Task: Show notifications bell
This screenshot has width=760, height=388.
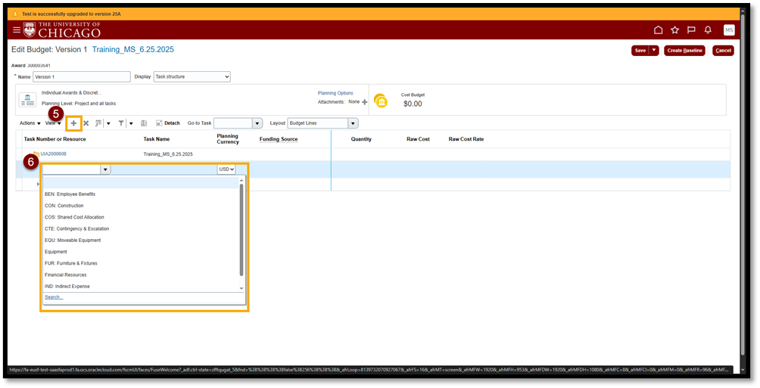Action: coord(708,30)
